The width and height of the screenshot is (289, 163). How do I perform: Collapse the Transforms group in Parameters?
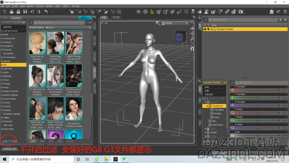pos(207,106)
